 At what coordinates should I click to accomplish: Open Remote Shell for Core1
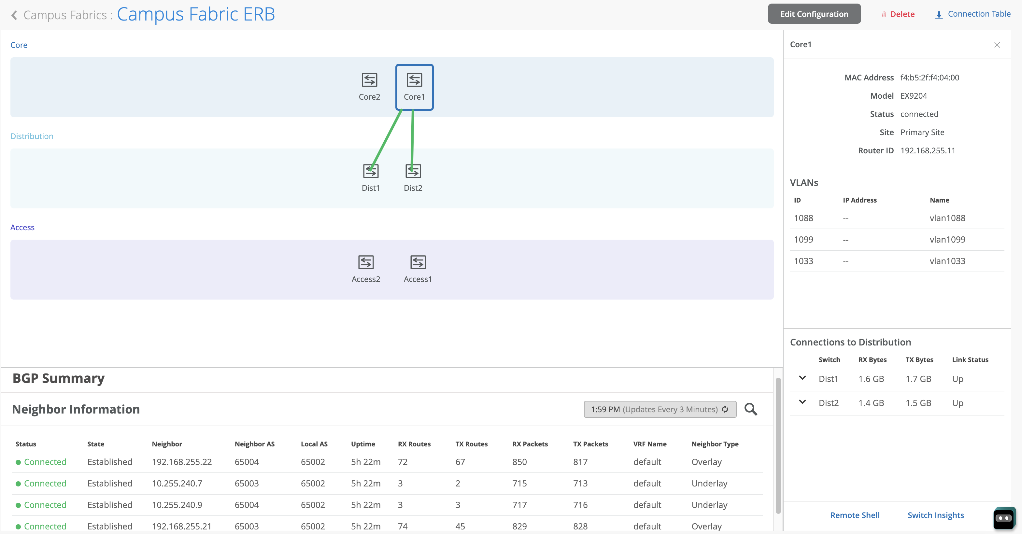click(x=855, y=515)
